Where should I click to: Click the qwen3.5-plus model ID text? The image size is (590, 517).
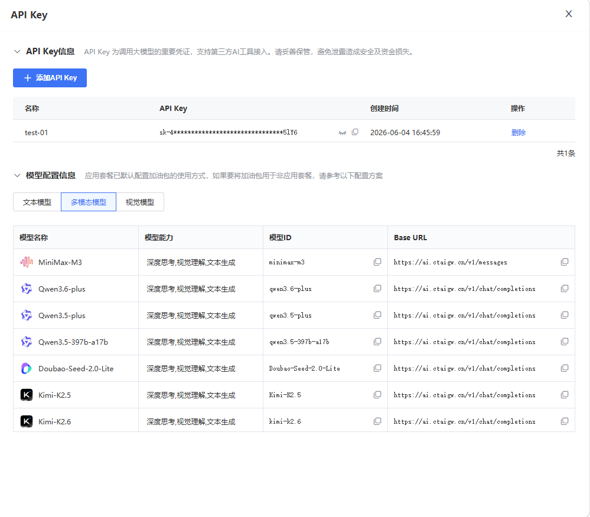click(291, 316)
